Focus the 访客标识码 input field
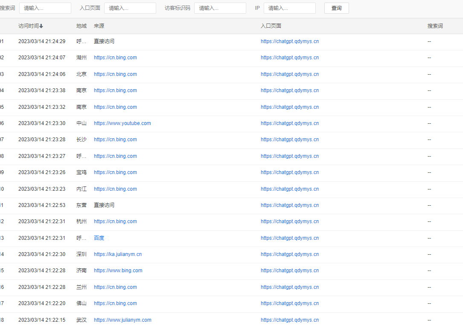This screenshot has height=326, width=463. 220,8
